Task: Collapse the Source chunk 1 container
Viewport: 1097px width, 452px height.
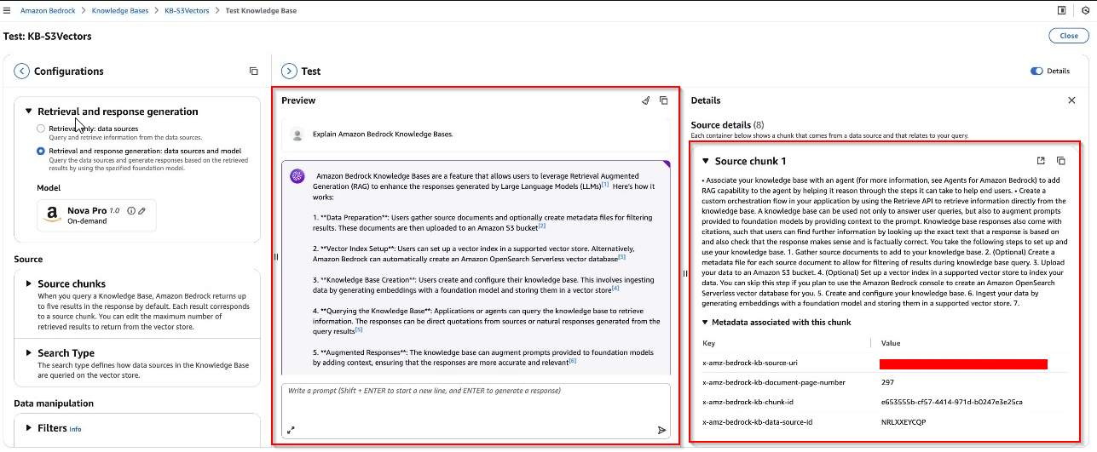Action: click(706, 161)
